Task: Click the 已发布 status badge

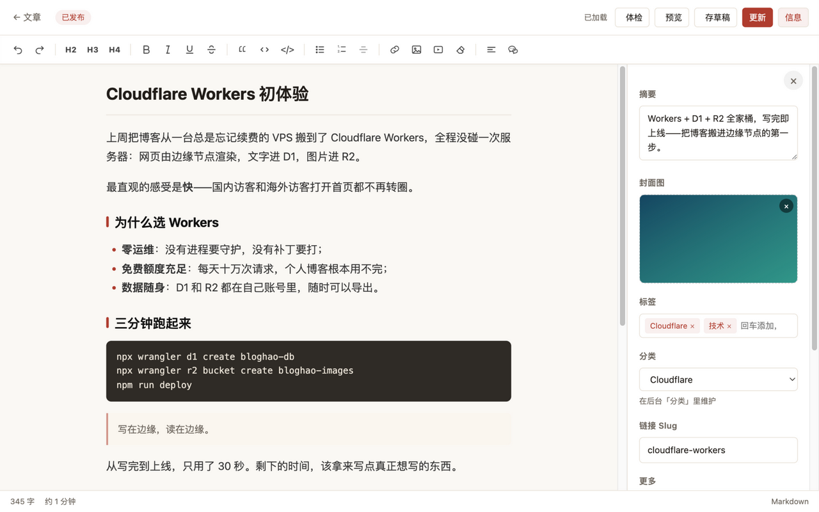Action: 73,17
